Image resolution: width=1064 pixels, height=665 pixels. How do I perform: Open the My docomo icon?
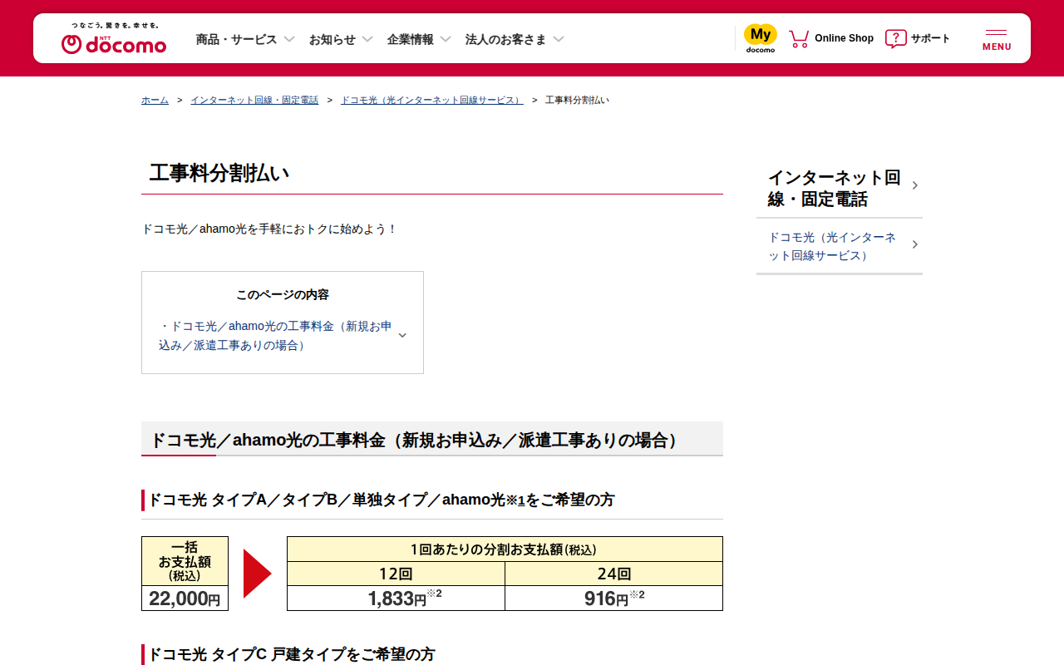(761, 38)
